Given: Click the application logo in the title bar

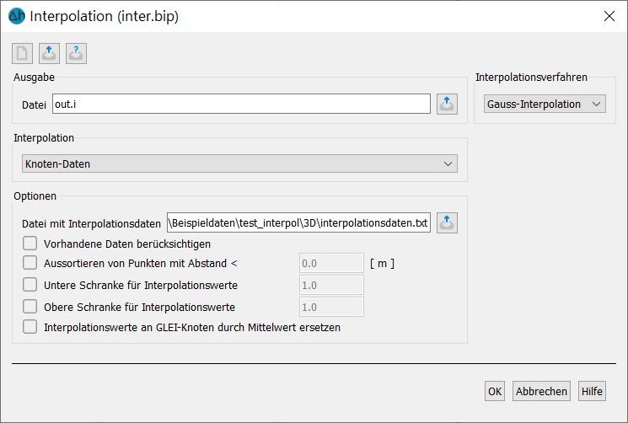Looking at the screenshot, I should point(17,16).
